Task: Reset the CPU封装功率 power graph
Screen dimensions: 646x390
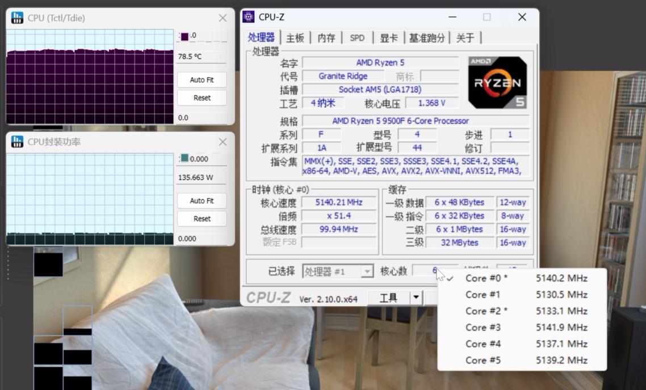Action: click(x=202, y=219)
